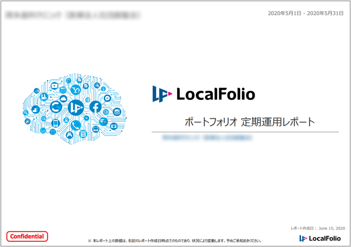Image resolution: width=351 pixels, height=247 pixels.
Task: Click the smartphone device icon
Action: pyautogui.click(x=56, y=123)
